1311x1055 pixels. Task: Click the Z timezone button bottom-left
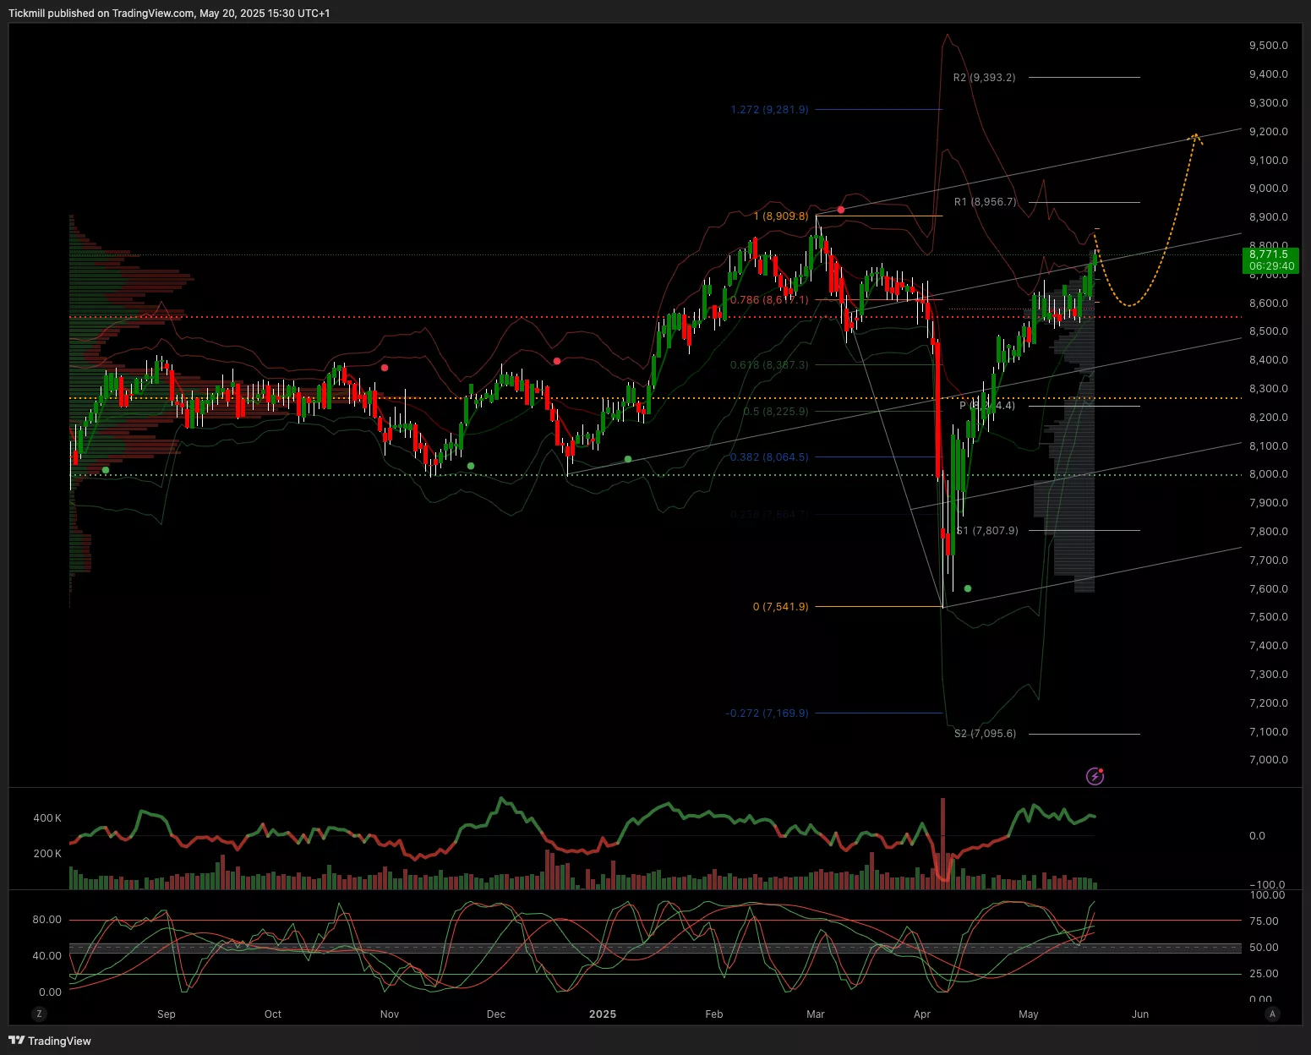[x=39, y=1014]
